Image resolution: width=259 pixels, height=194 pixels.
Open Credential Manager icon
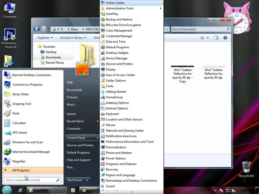pos(103,36)
